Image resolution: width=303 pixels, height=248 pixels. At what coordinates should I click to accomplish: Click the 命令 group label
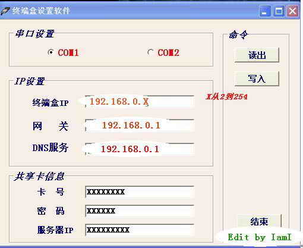(238, 35)
